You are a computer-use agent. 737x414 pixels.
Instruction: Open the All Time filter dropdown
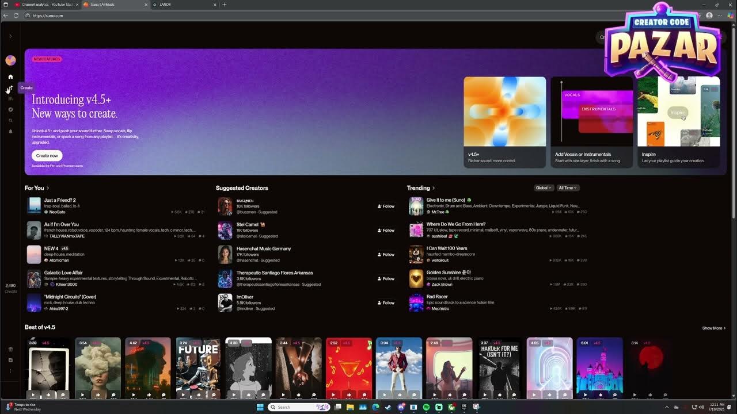(x=568, y=188)
